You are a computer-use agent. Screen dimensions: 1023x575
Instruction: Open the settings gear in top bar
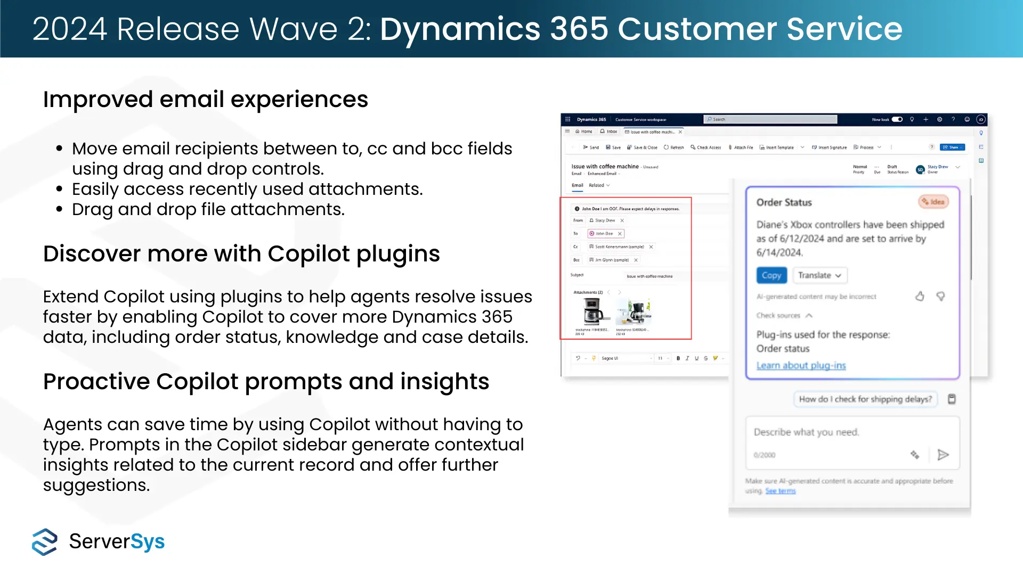940,119
